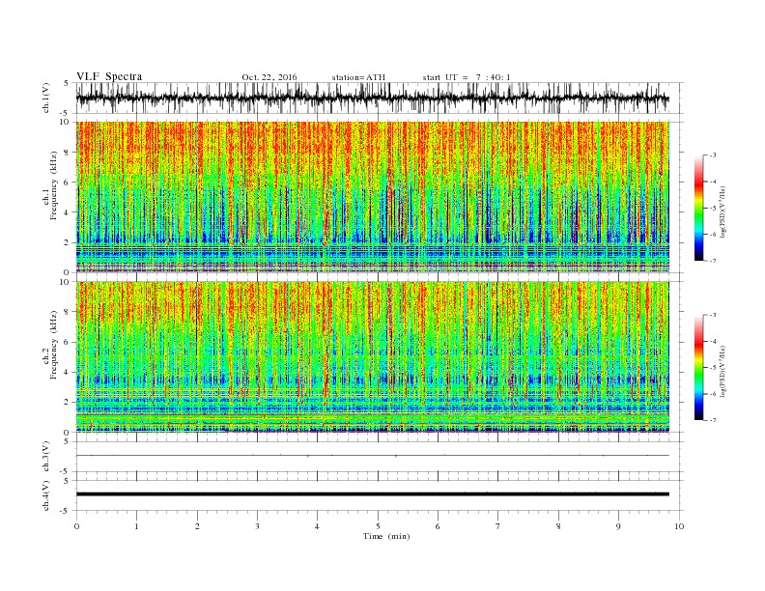This screenshot has width=765, height=591.
Task: Click the ch.1 (V) waveform panel
Action: (379, 98)
